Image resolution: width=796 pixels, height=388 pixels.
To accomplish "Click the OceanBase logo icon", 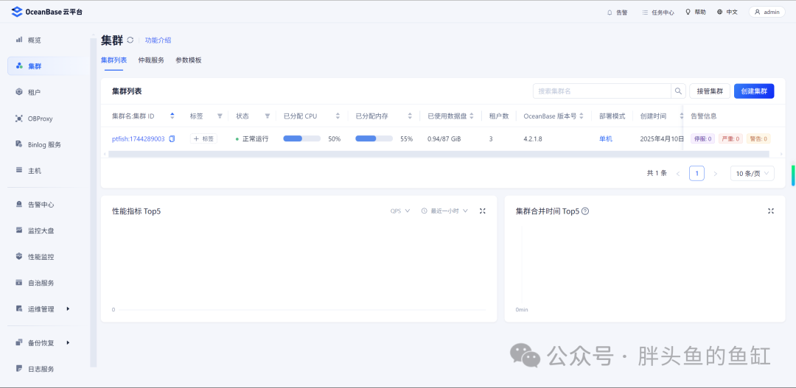I will click(17, 12).
